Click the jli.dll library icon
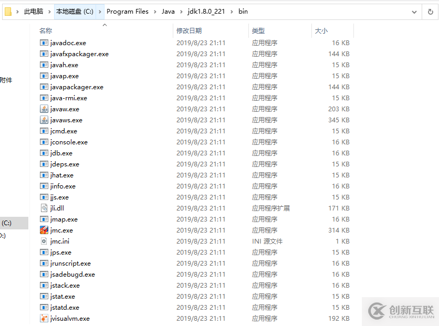 44,208
